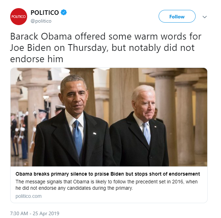221x218 pixels.
Task: Open the red POLITICO profile avatar
Action: [19, 17]
